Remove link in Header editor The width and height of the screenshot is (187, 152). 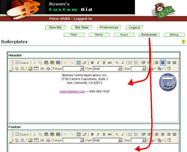pos(23,69)
